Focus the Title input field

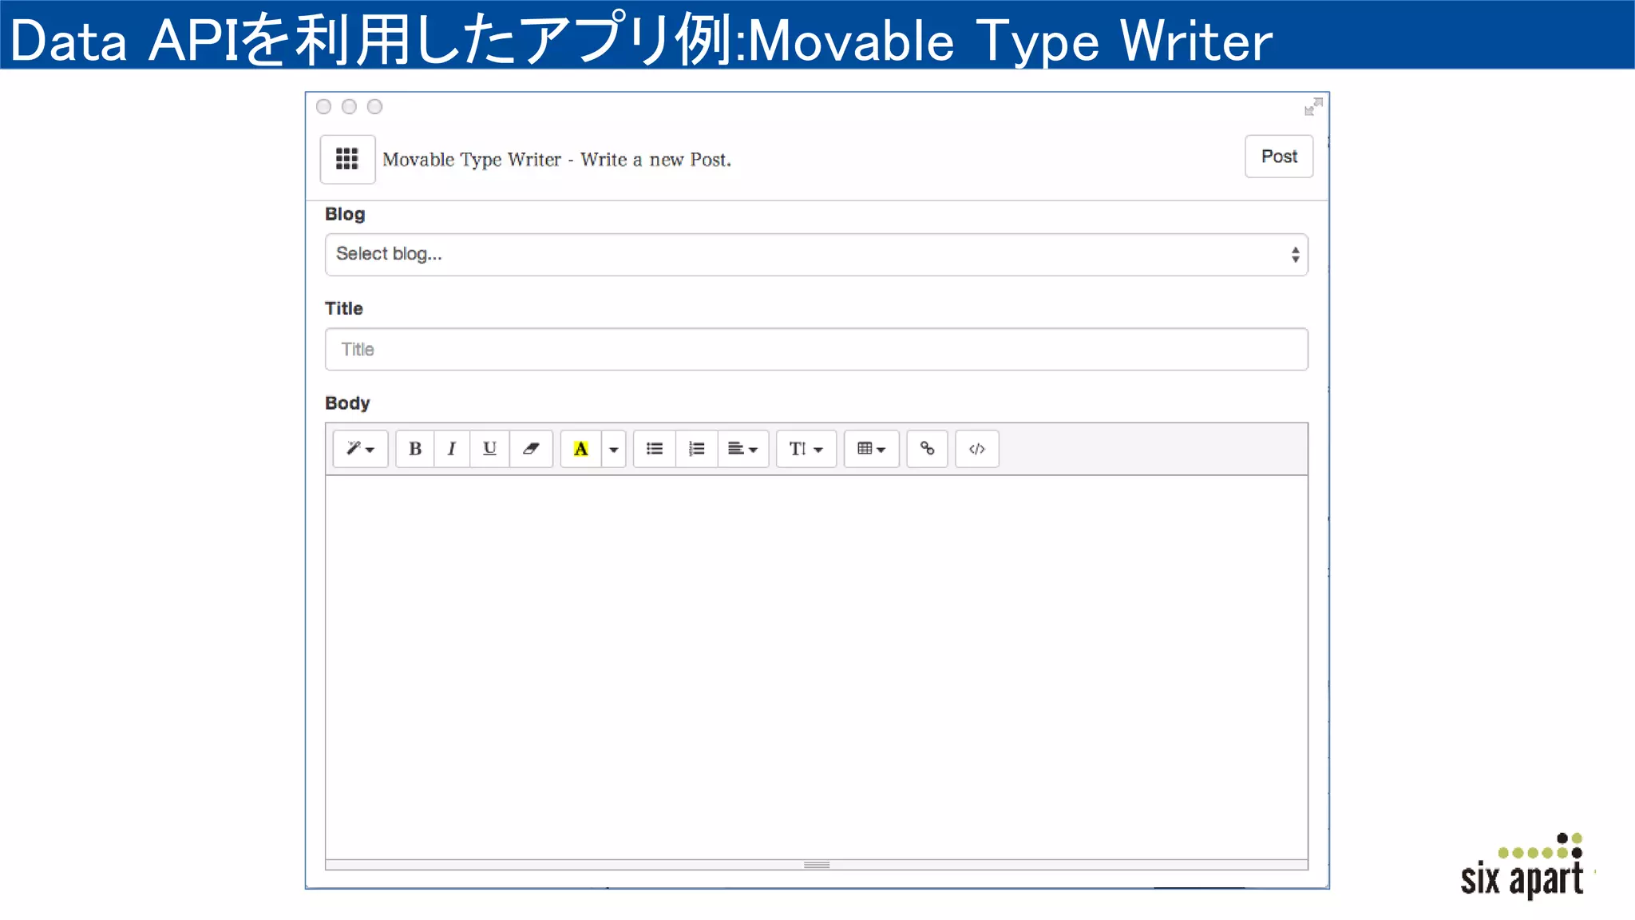(816, 349)
